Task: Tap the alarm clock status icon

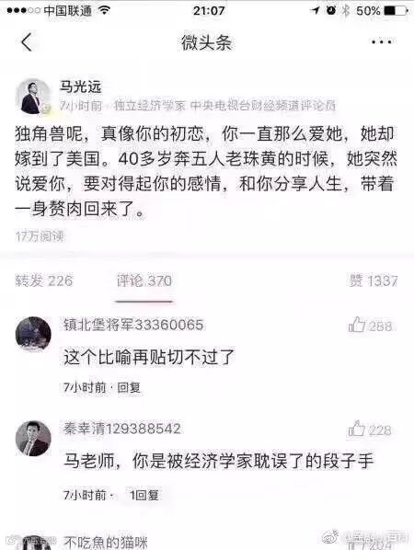Action: pyautogui.click(x=330, y=10)
